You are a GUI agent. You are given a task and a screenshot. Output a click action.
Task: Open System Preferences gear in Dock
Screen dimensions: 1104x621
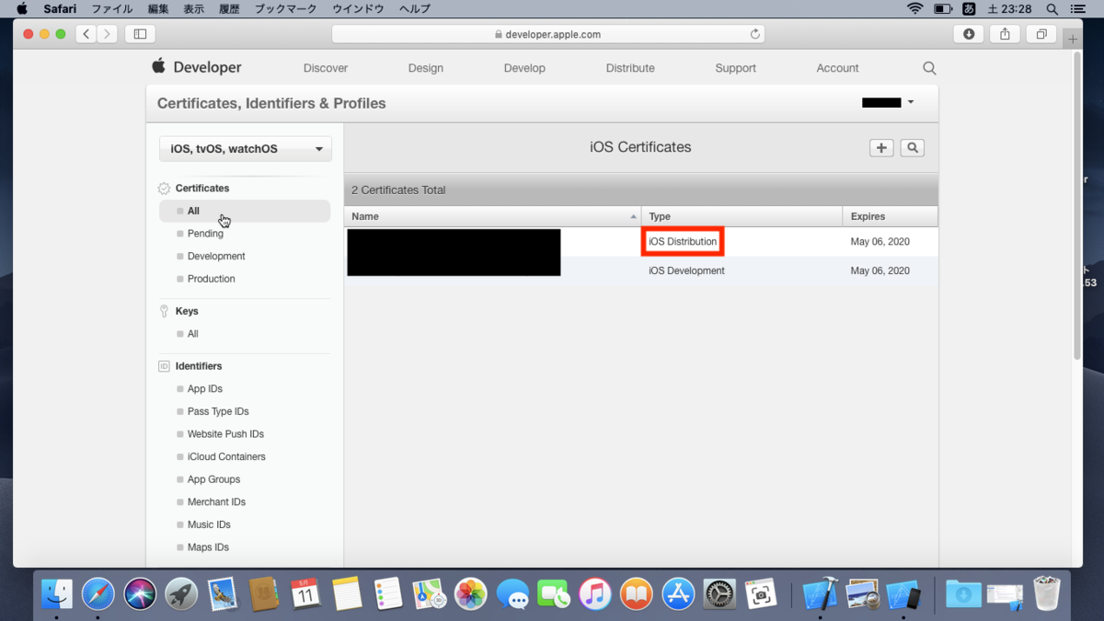719,595
